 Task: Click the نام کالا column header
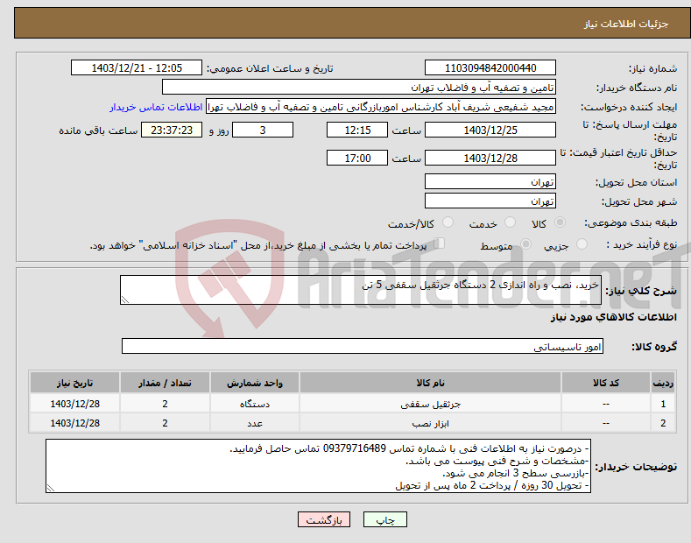(430, 383)
